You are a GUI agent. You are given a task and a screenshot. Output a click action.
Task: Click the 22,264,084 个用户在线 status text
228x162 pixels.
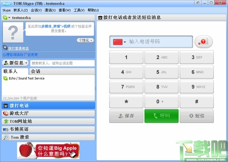(x=20, y=98)
